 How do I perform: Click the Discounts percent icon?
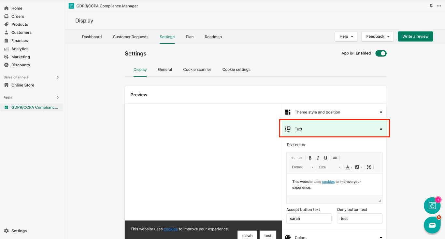pyautogui.click(x=7, y=65)
